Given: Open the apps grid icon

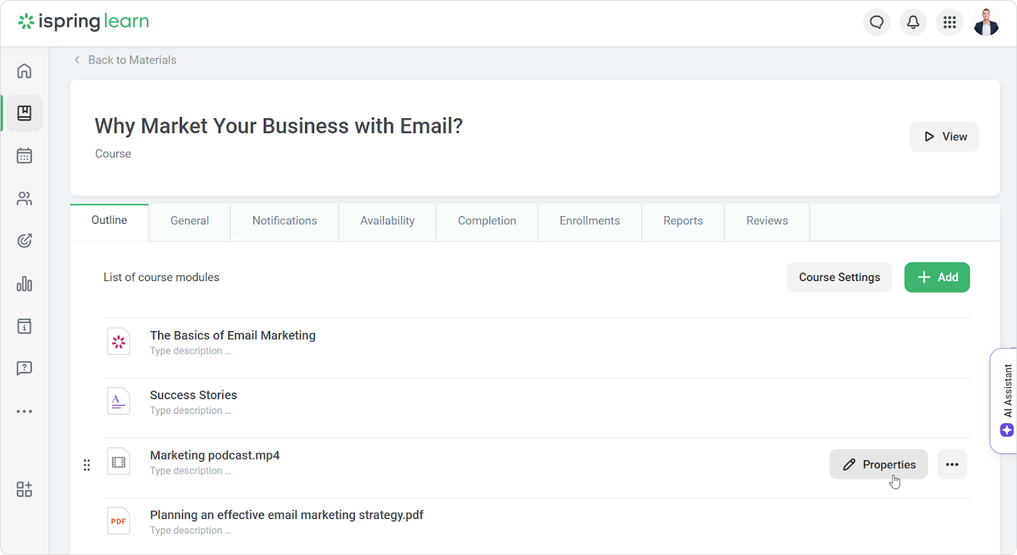Looking at the screenshot, I should pyautogui.click(x=950, y=23).
